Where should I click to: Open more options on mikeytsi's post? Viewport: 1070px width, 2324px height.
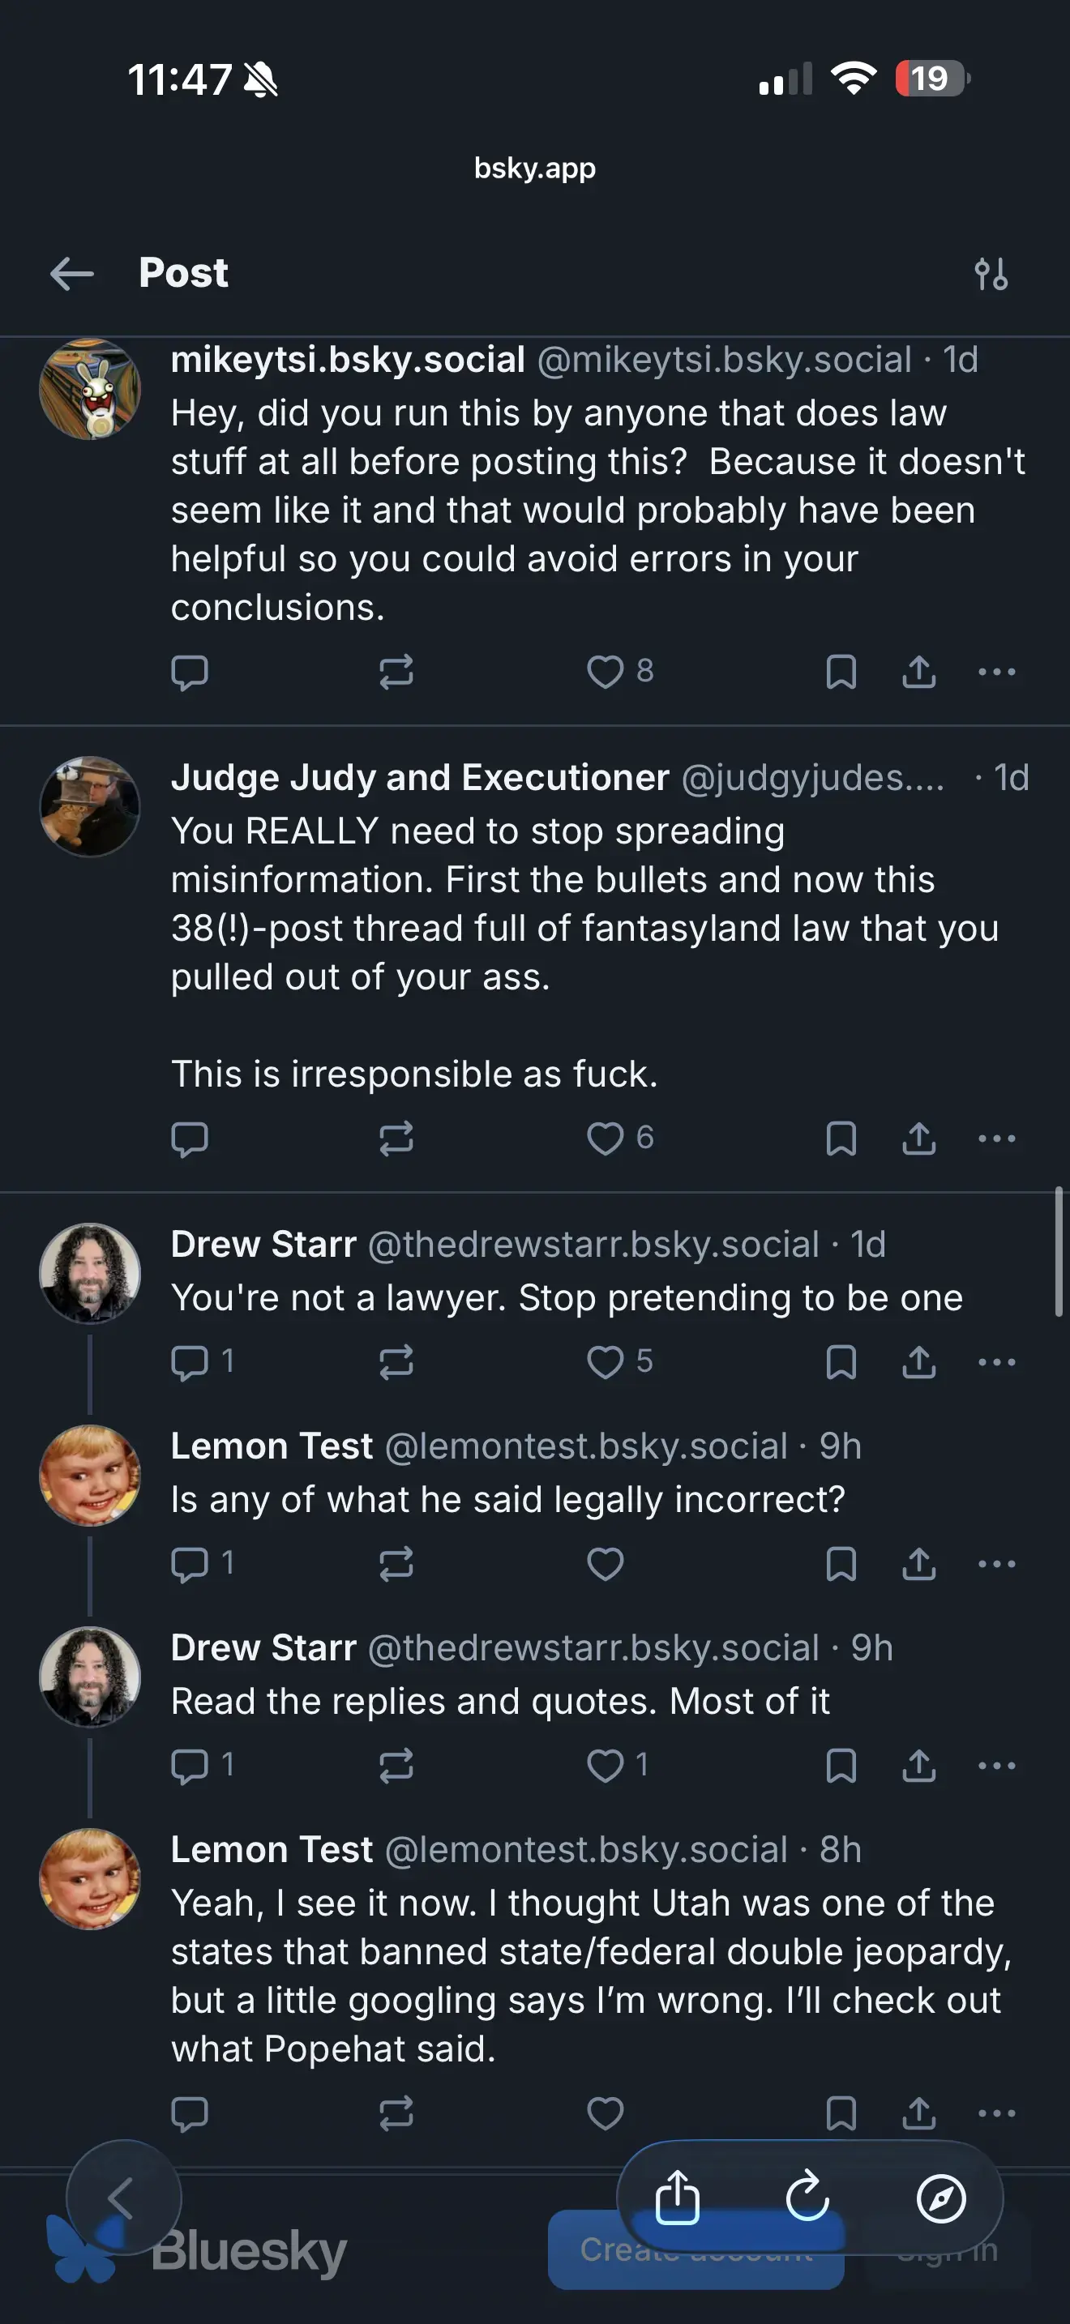point(996,672)
